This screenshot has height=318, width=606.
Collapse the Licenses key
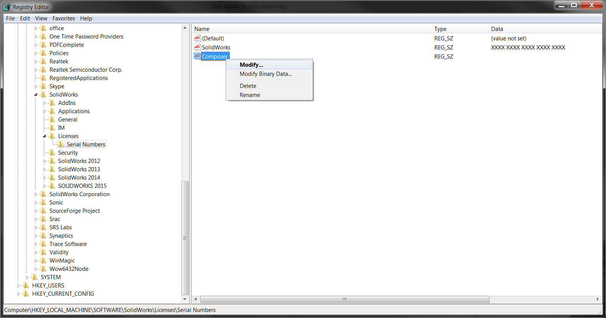[45, 136]
